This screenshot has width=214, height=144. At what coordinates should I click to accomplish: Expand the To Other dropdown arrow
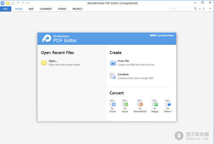coord(172,112)
